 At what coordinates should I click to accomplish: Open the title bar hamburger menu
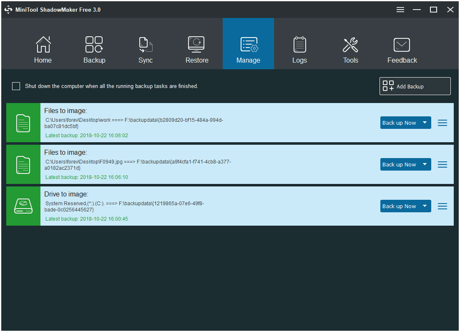[x=400, y=10]
